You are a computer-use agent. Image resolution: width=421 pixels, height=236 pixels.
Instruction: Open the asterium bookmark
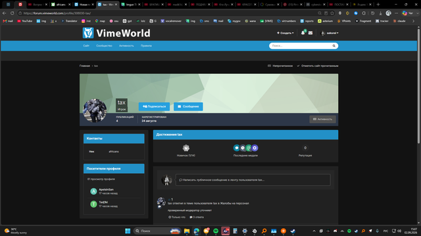(x=325, y=21)
